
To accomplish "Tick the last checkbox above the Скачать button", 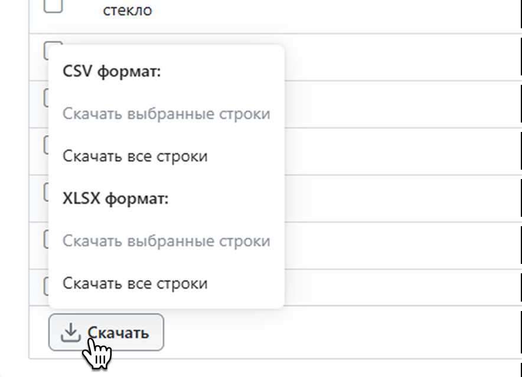I will coord(46,286).
